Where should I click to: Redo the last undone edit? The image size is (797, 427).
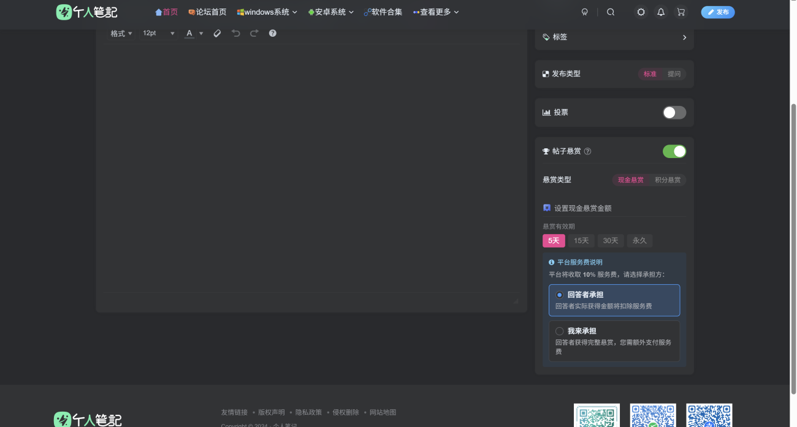(x=254, y=33)
